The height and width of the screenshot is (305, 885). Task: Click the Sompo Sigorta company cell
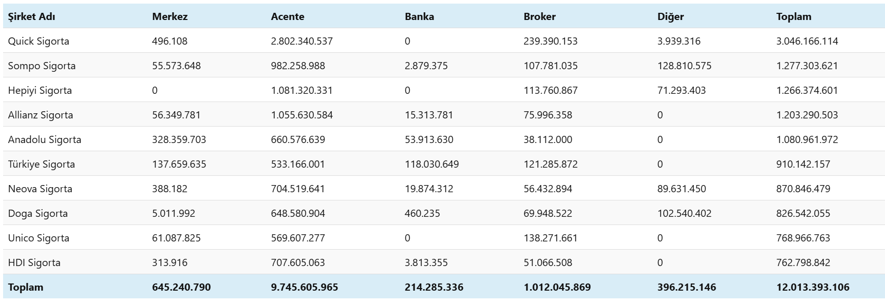coord(42,66)
